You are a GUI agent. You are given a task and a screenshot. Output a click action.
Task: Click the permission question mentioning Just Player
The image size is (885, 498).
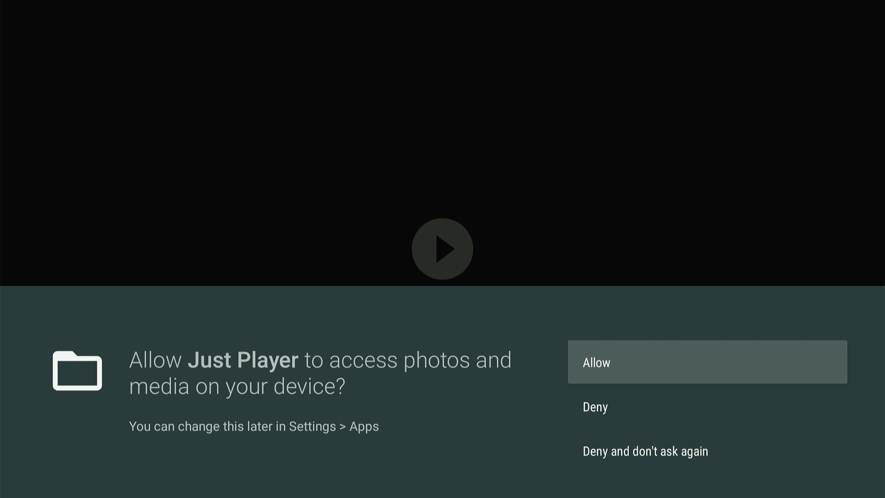coord(320,373)
